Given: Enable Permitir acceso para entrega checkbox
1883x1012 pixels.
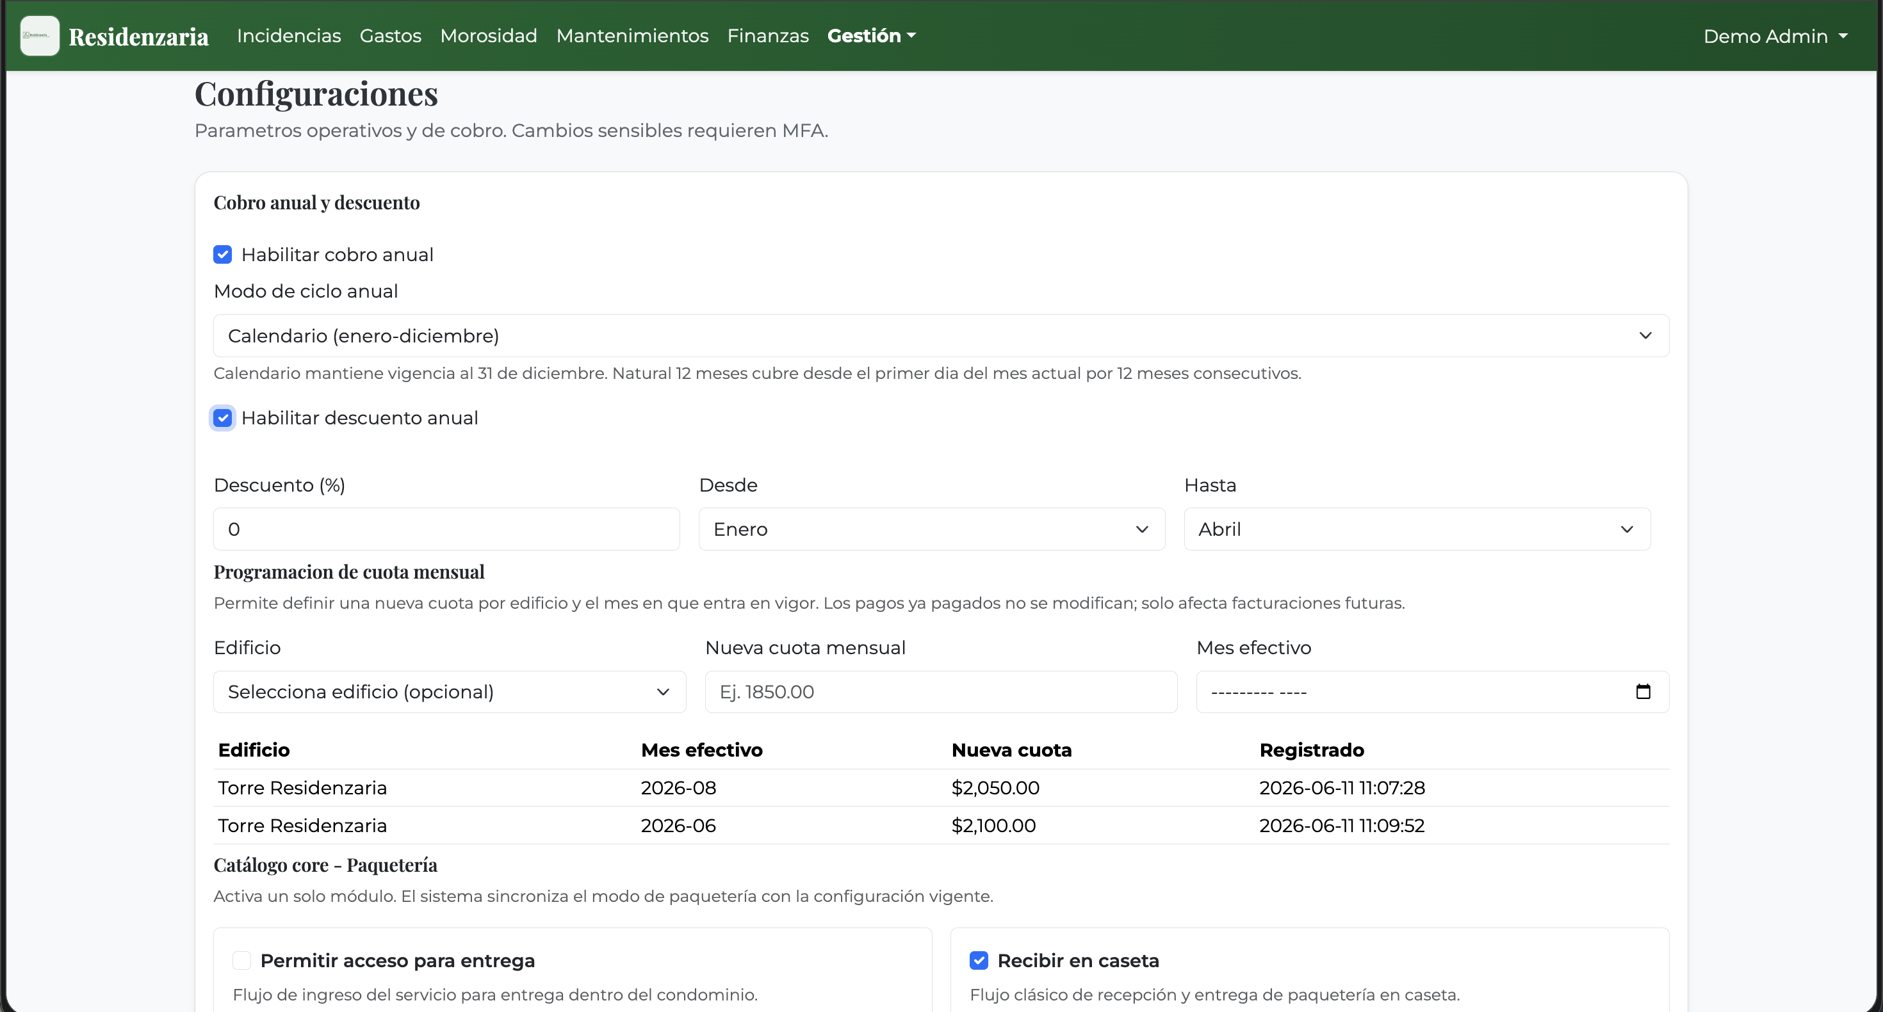Looking at the screenshot, I should [242, 960].
